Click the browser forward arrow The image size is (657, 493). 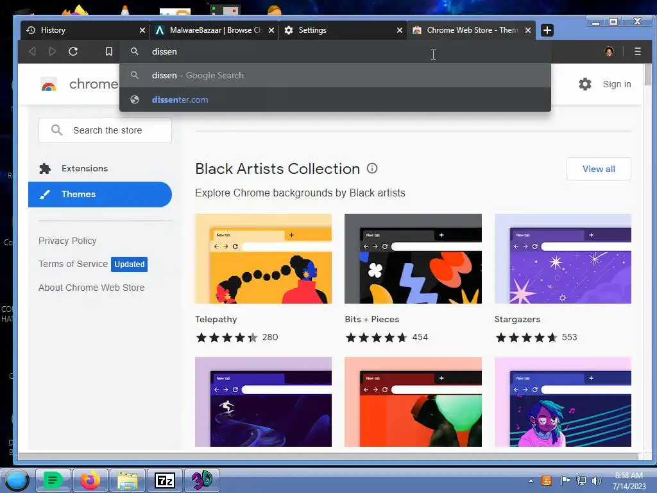53,51
